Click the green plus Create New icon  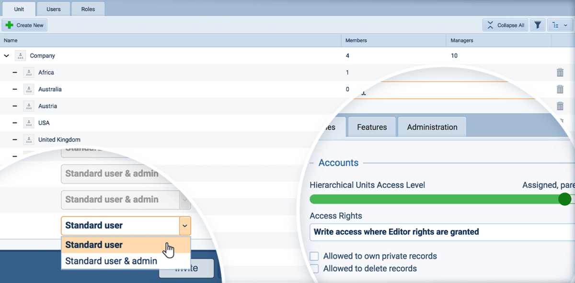(9, 24)
